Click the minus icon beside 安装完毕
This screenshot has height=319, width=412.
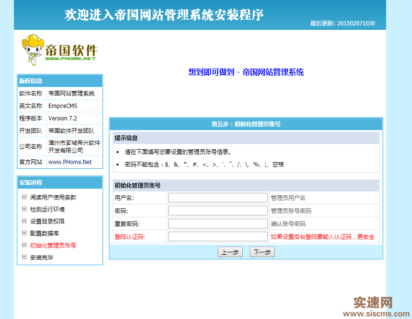click(x=24, y=257)
